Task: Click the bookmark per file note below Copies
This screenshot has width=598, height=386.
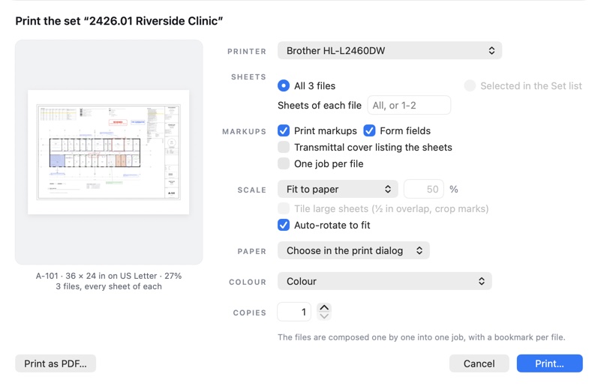Action: pos(422,337)
